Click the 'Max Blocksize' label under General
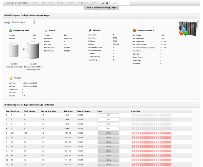Image resolution: width=203 pixels, height=167 pixels. point(49,51)
